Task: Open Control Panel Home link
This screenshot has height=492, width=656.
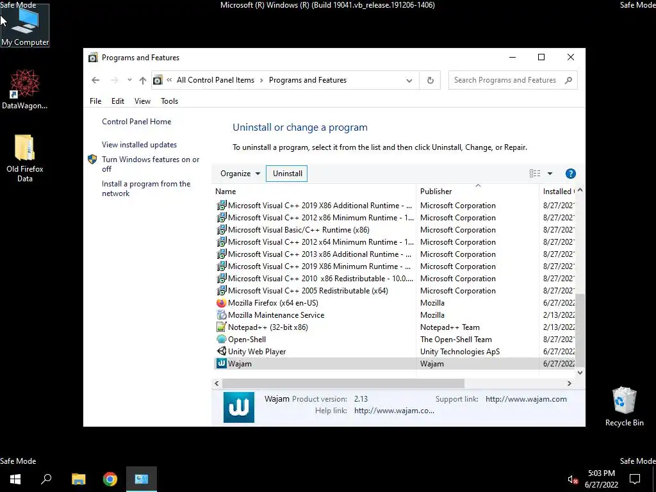Action: click(x=136, y=122)
